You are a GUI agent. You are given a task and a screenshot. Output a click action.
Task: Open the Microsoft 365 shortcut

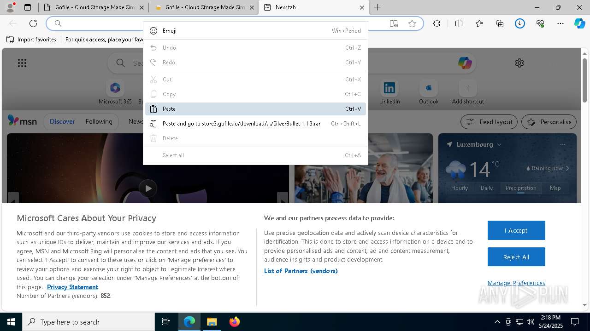coord(115,92)
